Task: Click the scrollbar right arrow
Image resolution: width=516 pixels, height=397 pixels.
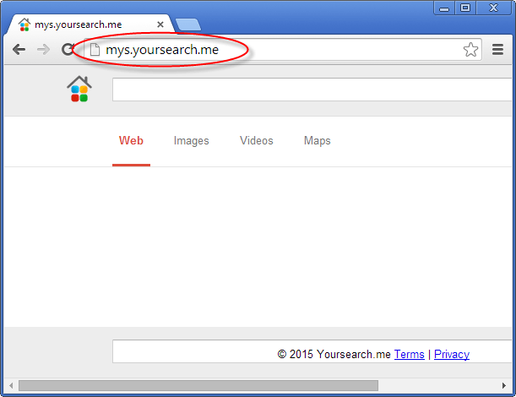Action: (504, 385)
